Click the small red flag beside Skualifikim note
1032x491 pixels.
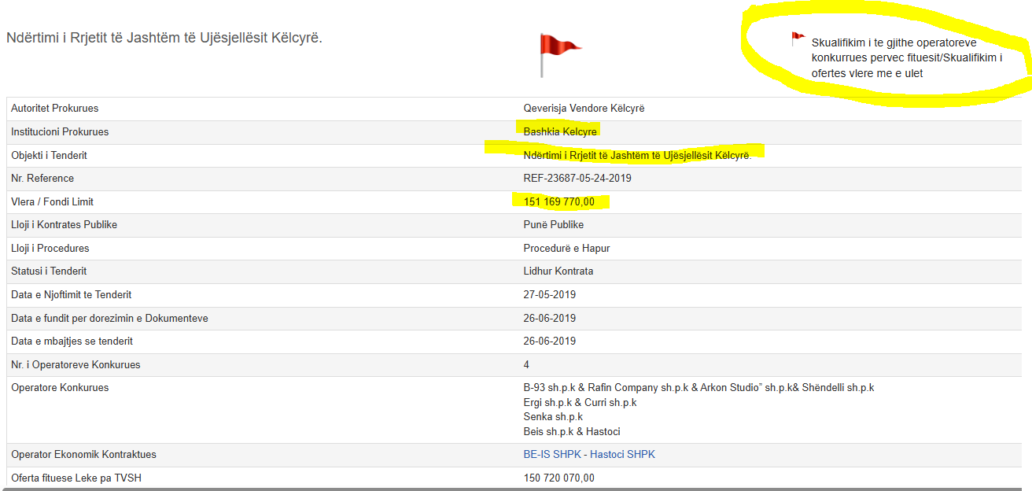pos(798,38)
